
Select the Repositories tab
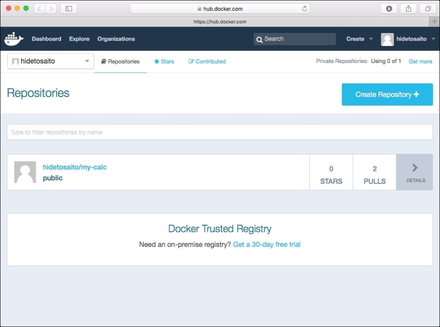[x=121, y=61]
